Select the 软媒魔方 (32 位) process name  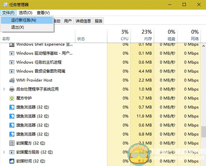click(31, 143)
